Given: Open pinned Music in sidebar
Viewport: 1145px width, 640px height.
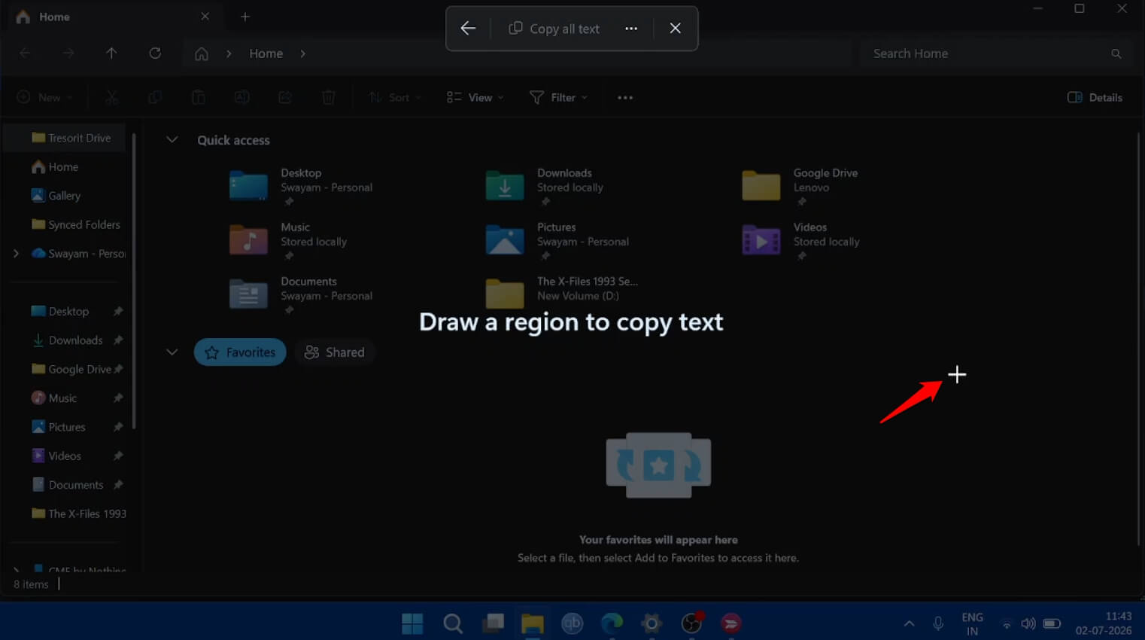Looking at the screenshot, I should click(55, 398).
